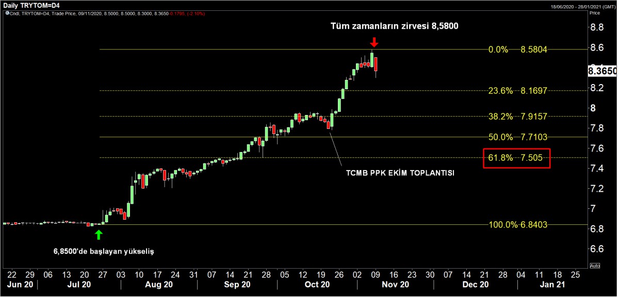619x297 pixels.
Task: Click the current price tag 8.3650
Action: point(602,71)
